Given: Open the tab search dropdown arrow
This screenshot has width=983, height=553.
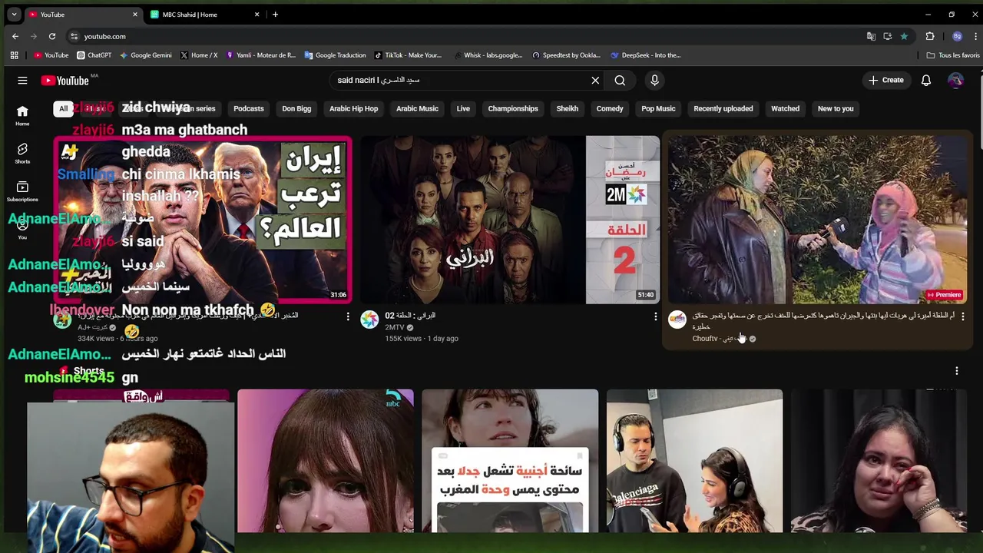Looking at the screenshot, I should pyautogui.click(x=14, y=15).
